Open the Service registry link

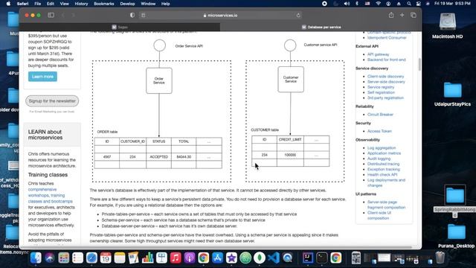coord(381,87)
